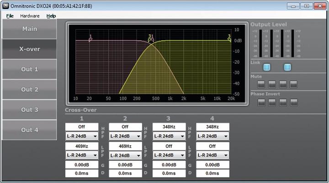Click channel 1 gain field 0.00dB
This screenshot has width=329, height=183.
tap(82, 165)
